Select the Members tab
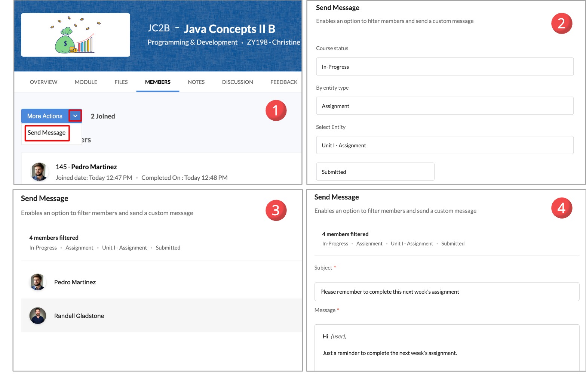The image size is (586, 374). tap(157, 82)
